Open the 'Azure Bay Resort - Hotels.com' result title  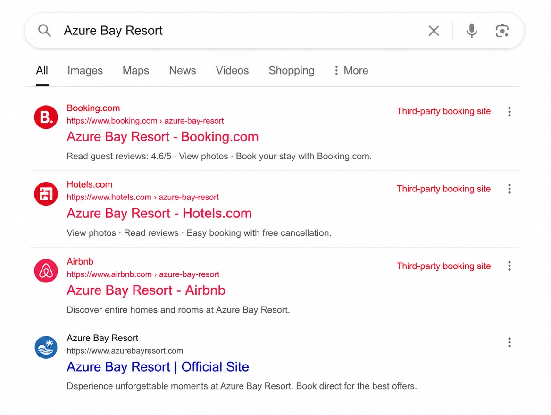(159, 213)
